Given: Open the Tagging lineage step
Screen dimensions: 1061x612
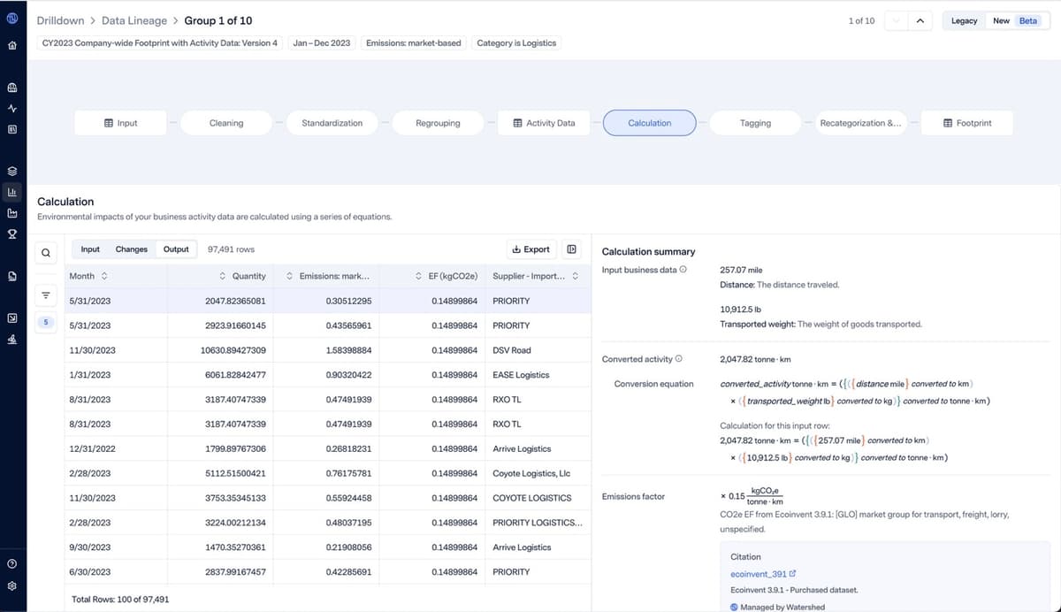Looking at the screenshot, I should [755, 123].
